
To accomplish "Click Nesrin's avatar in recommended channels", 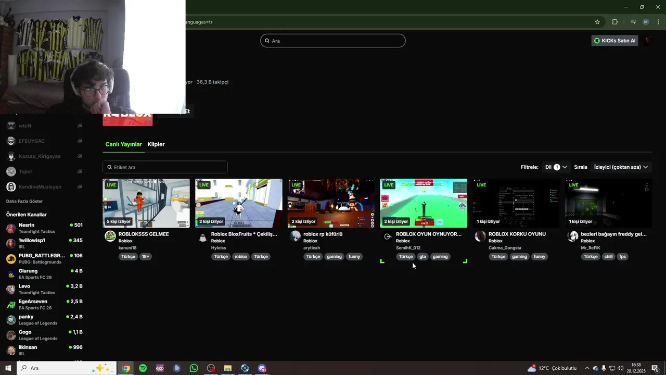I will click(11, 228).
